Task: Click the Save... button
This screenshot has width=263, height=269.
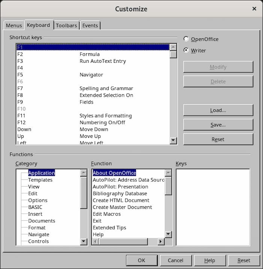Action: [x=218, y=125]
